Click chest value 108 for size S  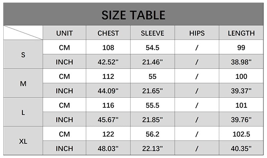pyautogui.click(x=108, y=48)
